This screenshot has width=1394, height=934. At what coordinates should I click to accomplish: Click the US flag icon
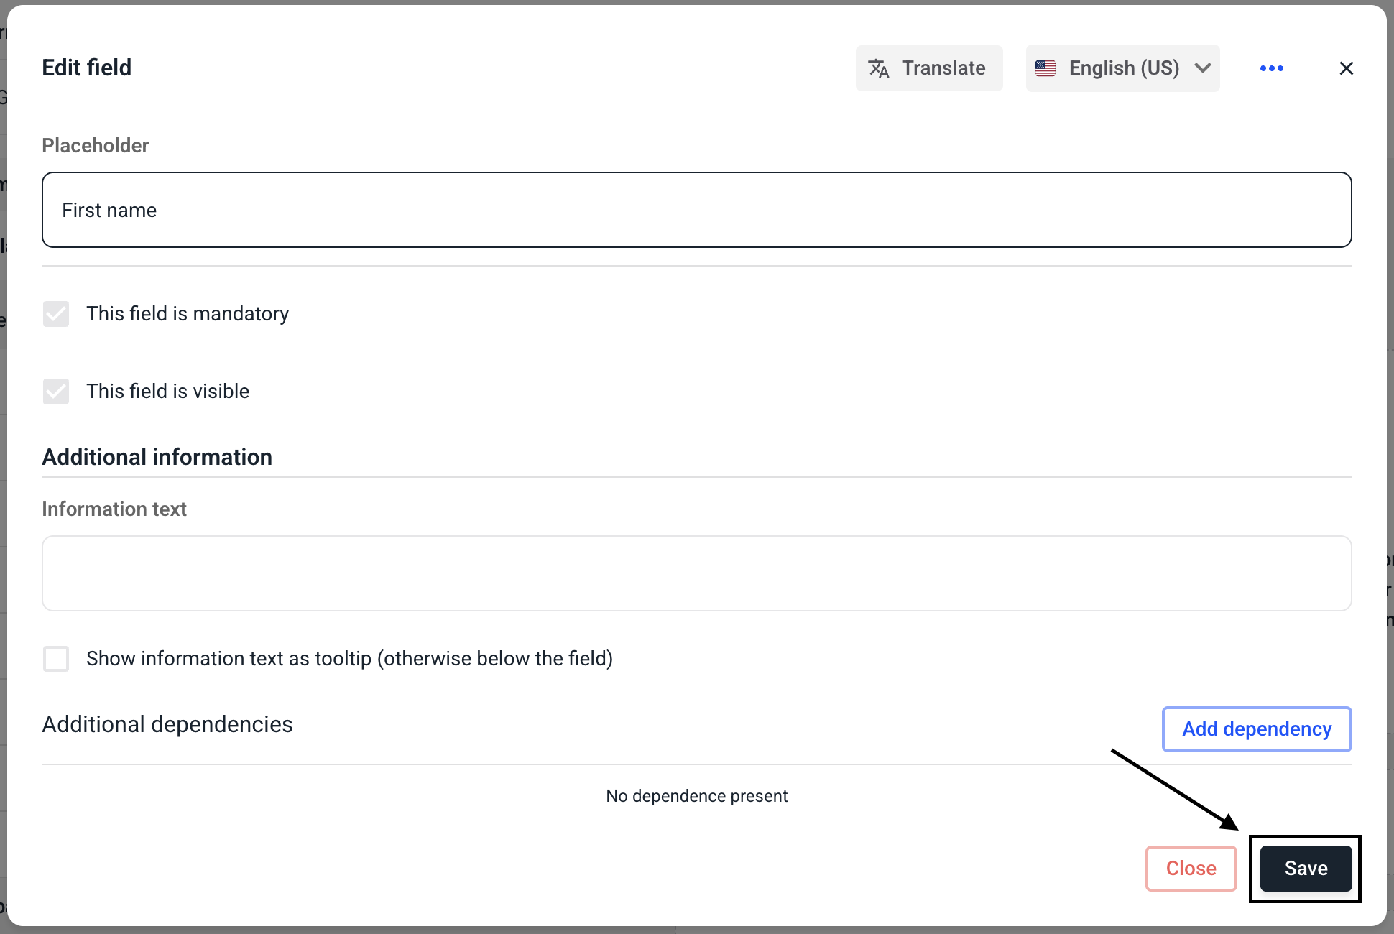[x=1045, y=68]
